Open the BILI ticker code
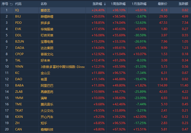This screenshot has width=191, height=133. tap(18, 16)
